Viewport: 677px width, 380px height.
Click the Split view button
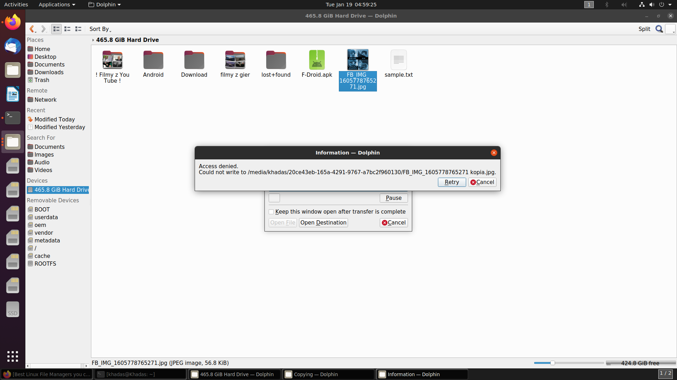coord(644,29)
